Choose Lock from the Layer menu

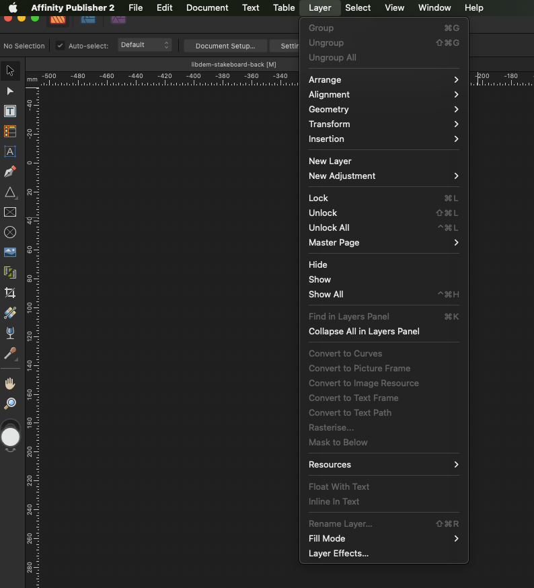(x=383, y=198)
